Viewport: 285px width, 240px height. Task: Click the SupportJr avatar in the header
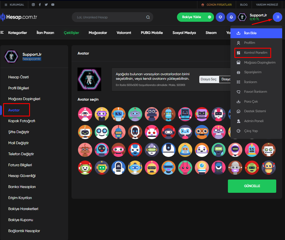coord(242,17)
